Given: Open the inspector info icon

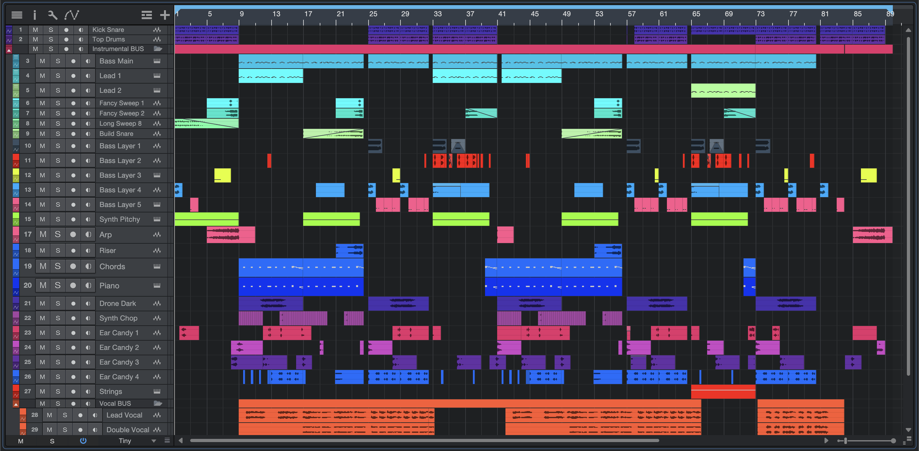Looking at the screenshot, I should coord(34,15).
